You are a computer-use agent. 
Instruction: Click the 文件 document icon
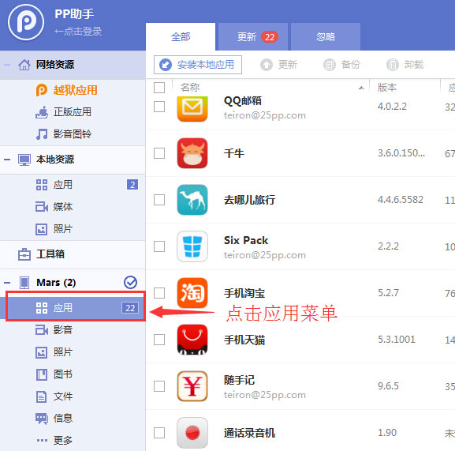[41, 397]
